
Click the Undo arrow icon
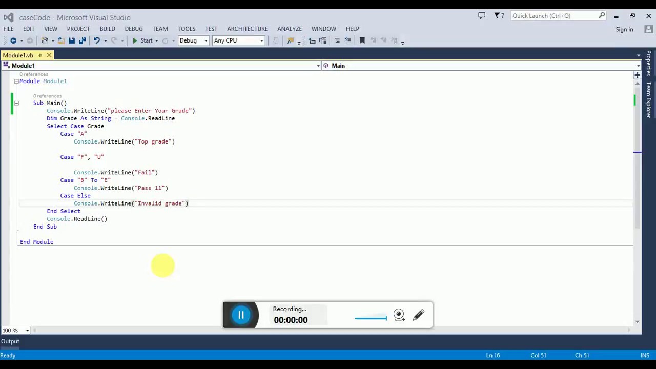pyautogui.click(x=96, y=40)
